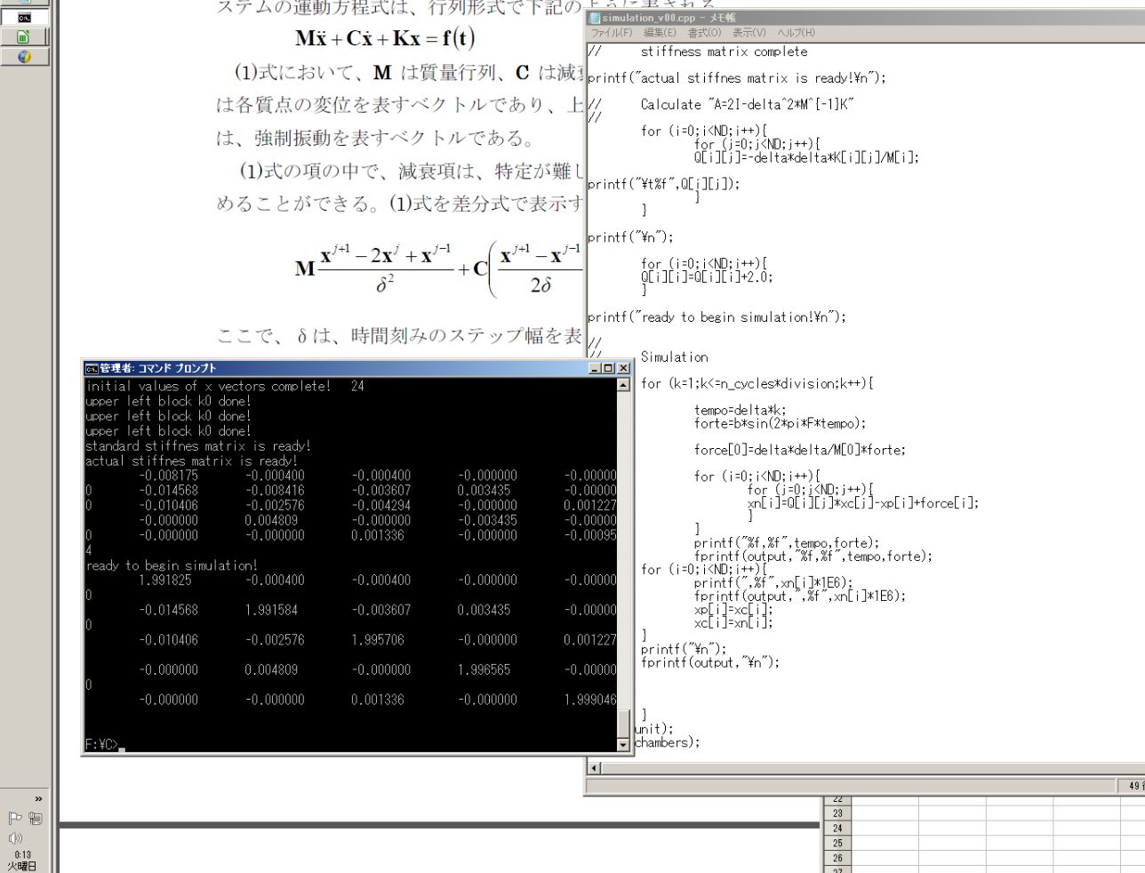The width and height of the screenshot is (1145, 873).
Task: Open the ヘルプ(H) menu in Notepad
Action: [795, 33]
